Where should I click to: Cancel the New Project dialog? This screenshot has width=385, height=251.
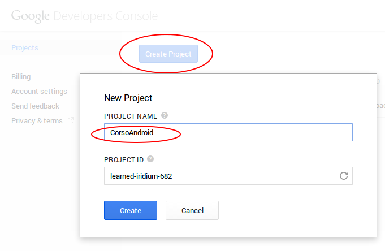pos(192,210)
